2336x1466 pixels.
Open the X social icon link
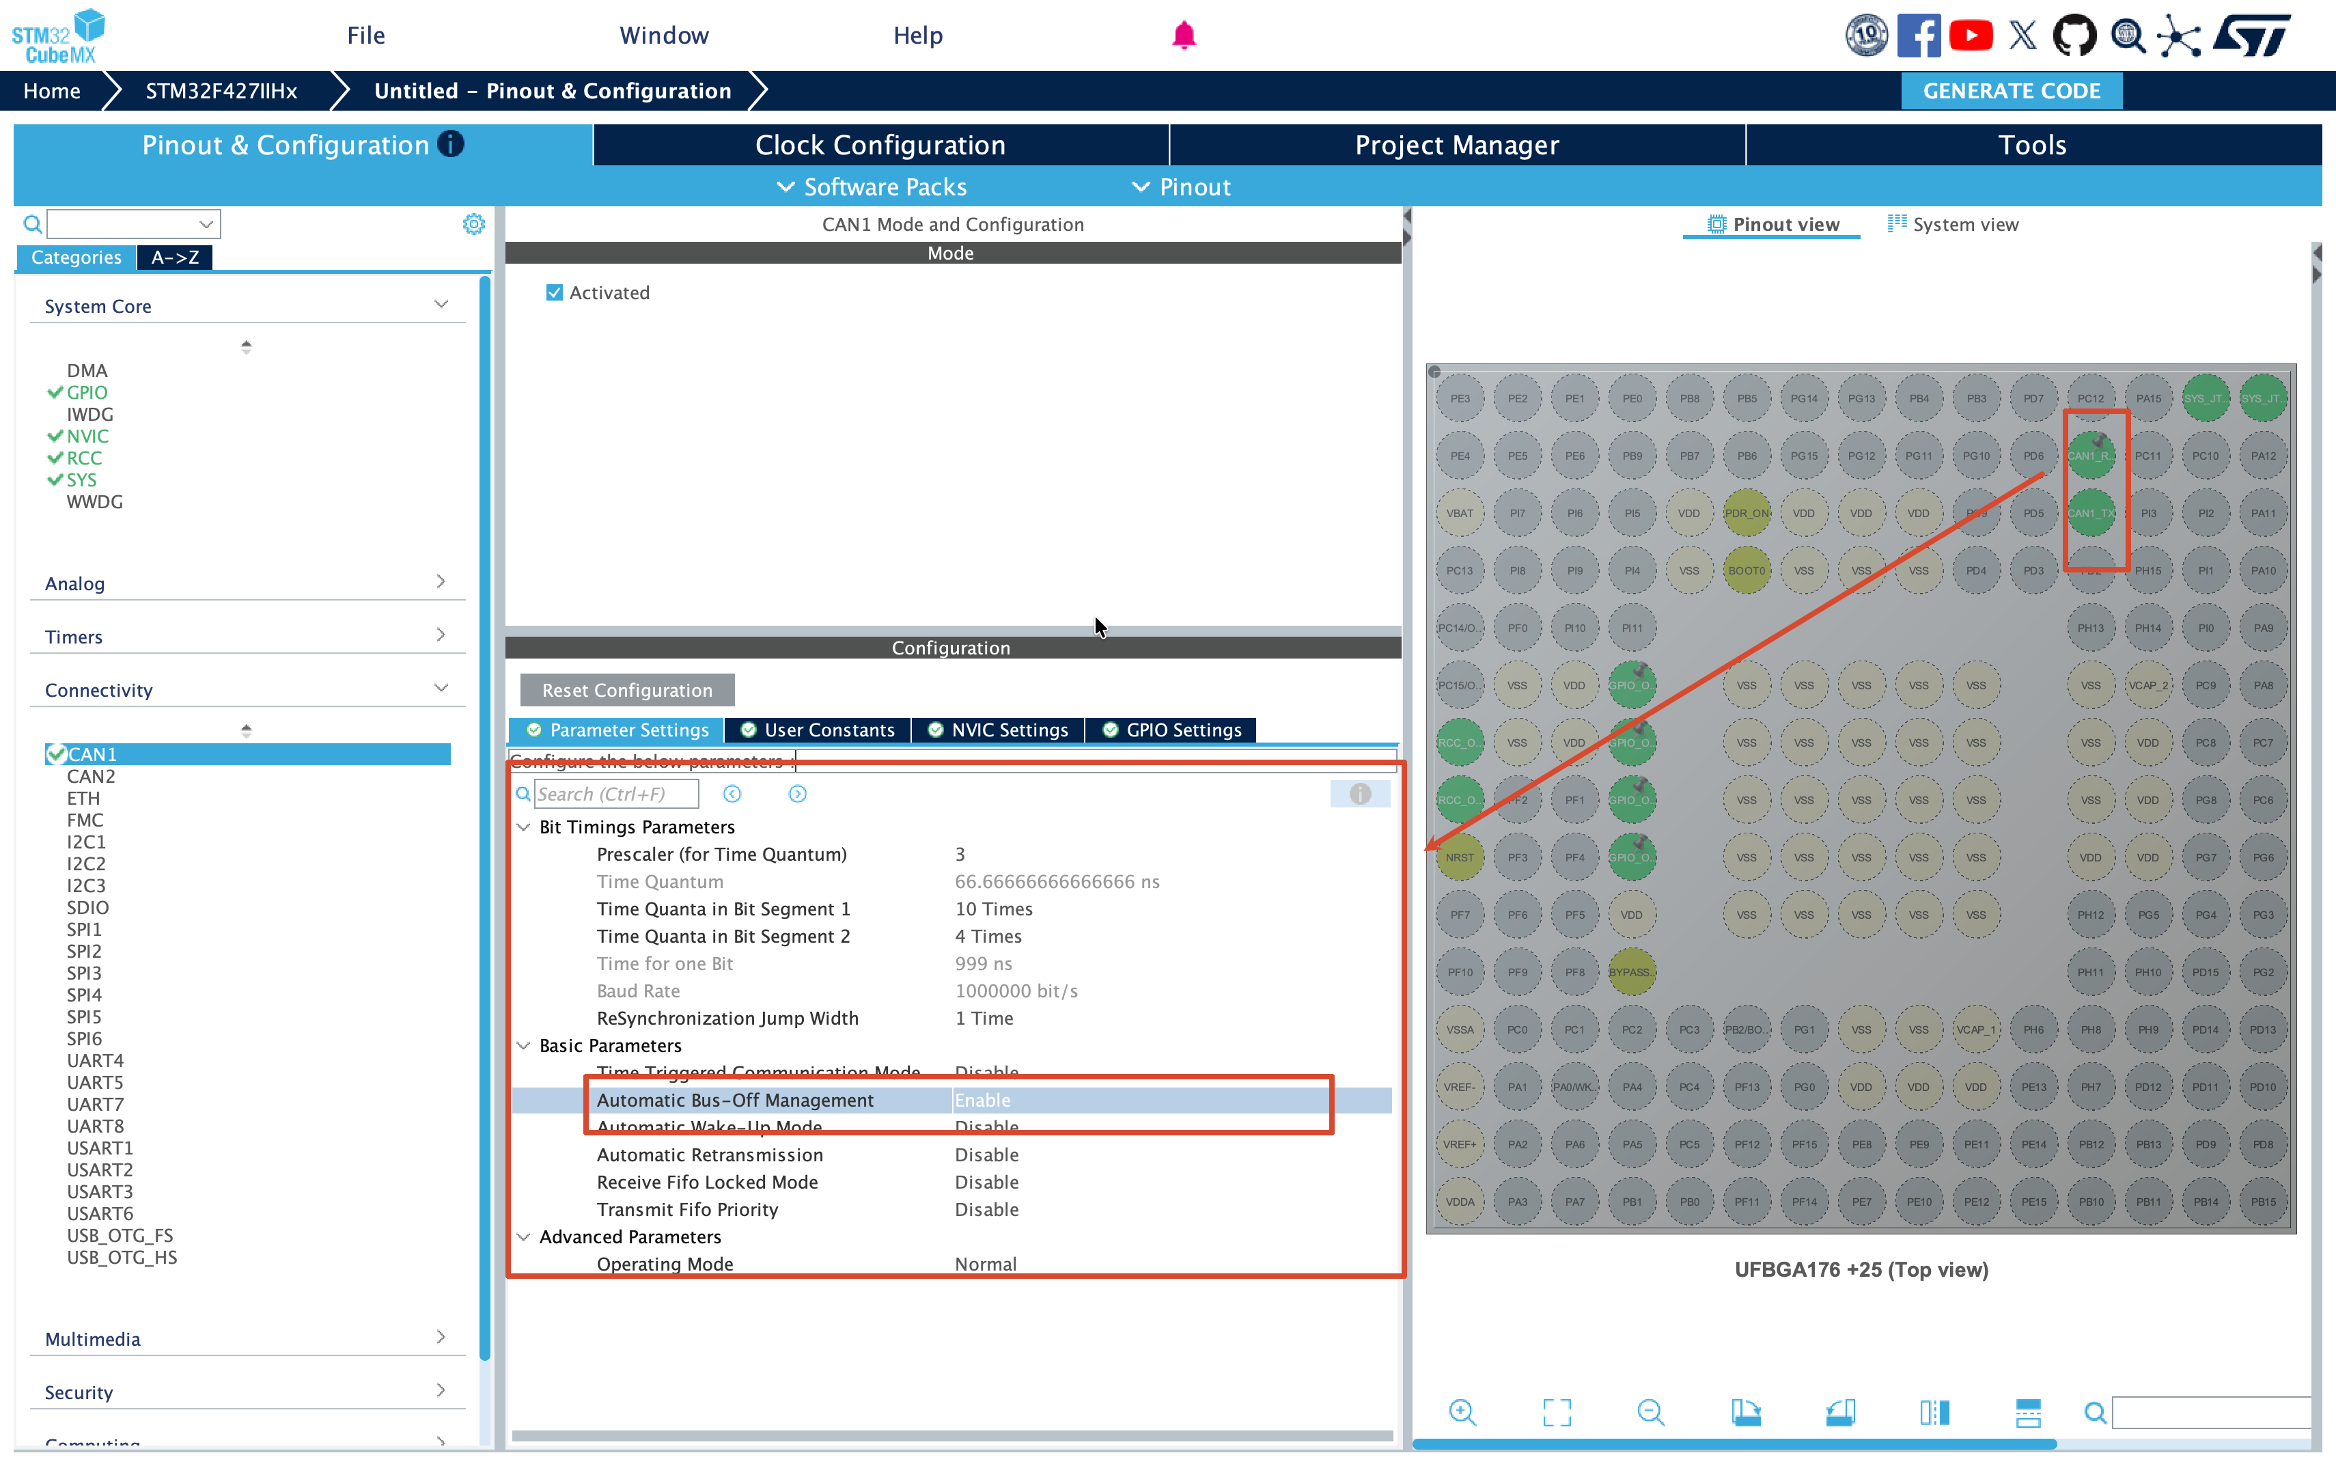pyautogui.click(x=2023, y=36)
